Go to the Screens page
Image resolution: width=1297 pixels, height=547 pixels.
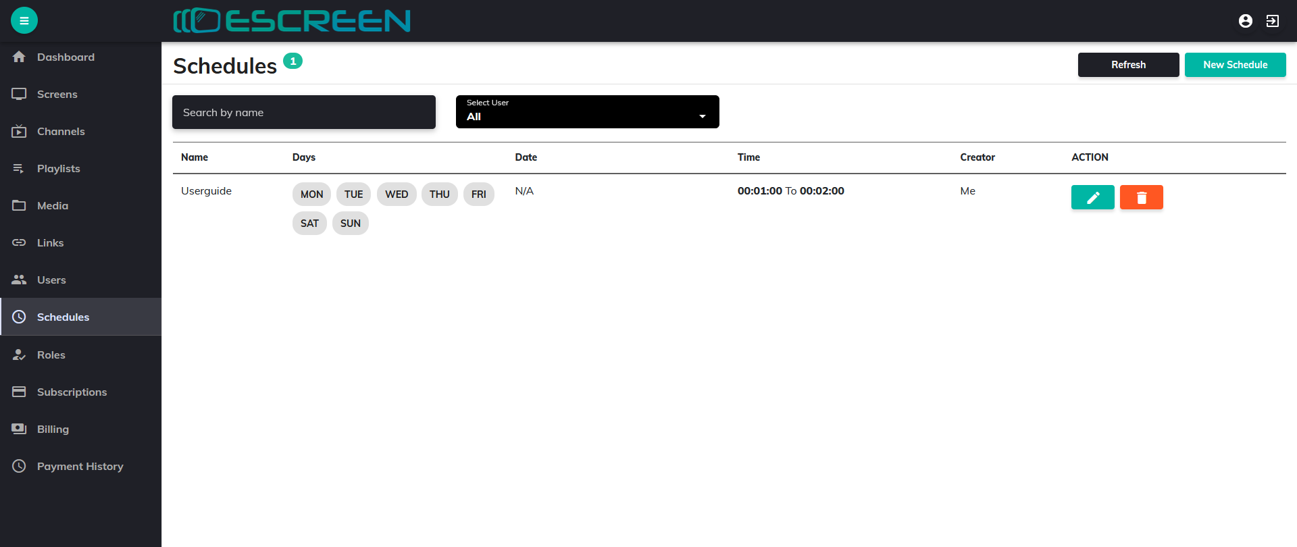pos(57,95)
